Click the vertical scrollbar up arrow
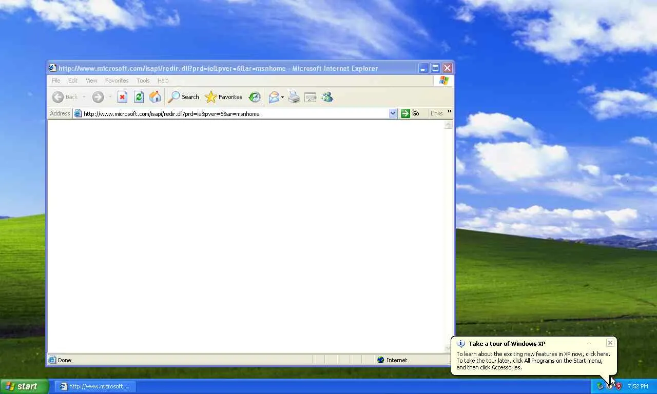The width and height of the screenshot is (657, 394). pyautogui.click(x=448, y=125)
